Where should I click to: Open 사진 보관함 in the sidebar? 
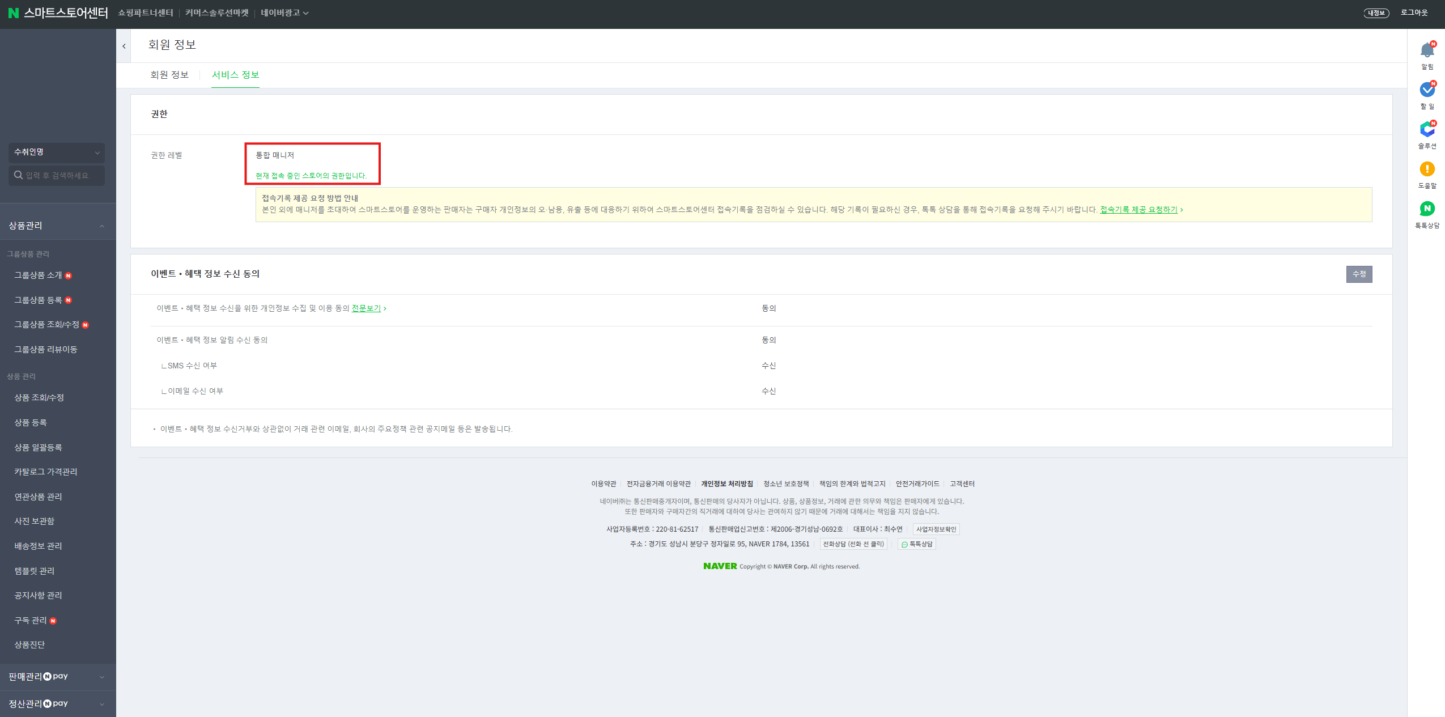tap(34, 521)
